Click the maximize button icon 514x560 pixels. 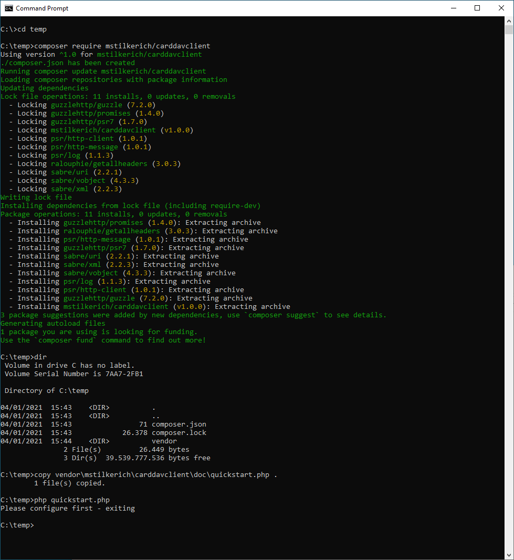click(477, 8)
